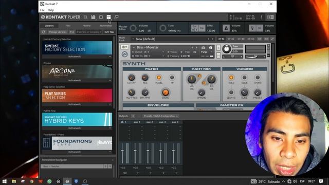Click the Manage Libraries button
This screenshot has height=185, width=329.
tap(58, 32)
